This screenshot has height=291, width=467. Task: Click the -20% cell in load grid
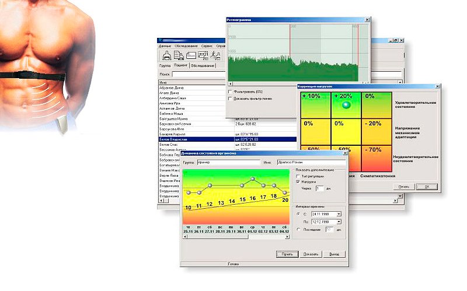pyautogui.click(x=377, y=132)
